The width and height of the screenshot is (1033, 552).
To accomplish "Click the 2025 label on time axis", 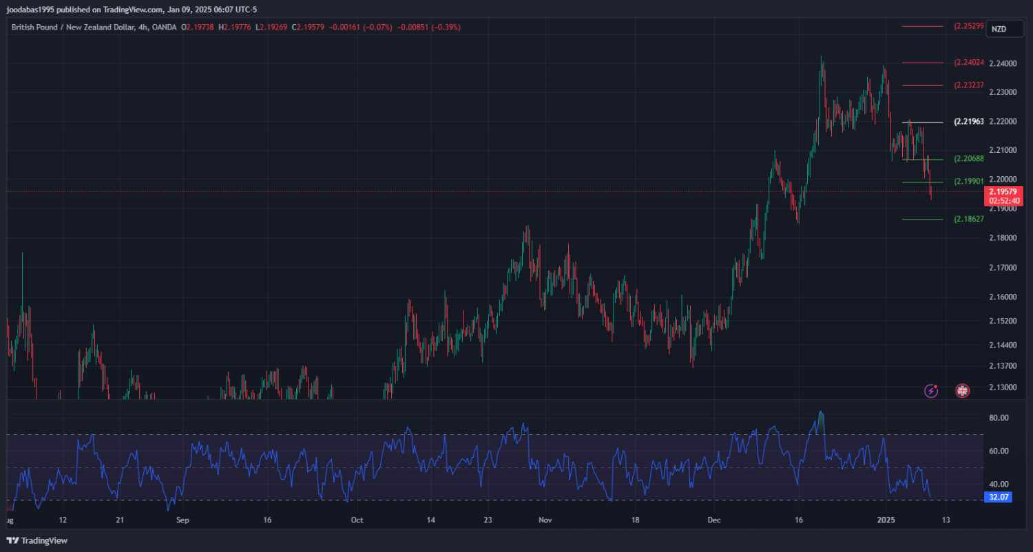I will (x=886, y=520).
